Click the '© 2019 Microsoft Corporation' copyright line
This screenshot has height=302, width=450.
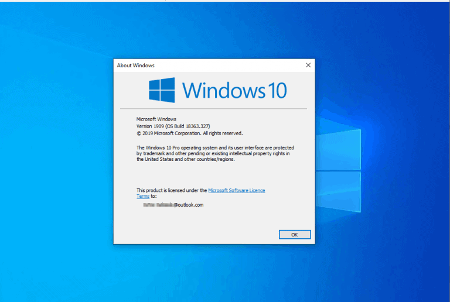[x=189, y=133]
